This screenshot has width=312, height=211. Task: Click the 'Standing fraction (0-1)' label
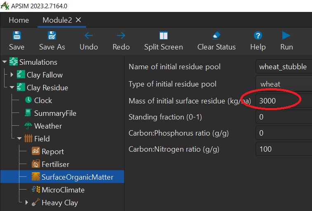click(165, 117)
